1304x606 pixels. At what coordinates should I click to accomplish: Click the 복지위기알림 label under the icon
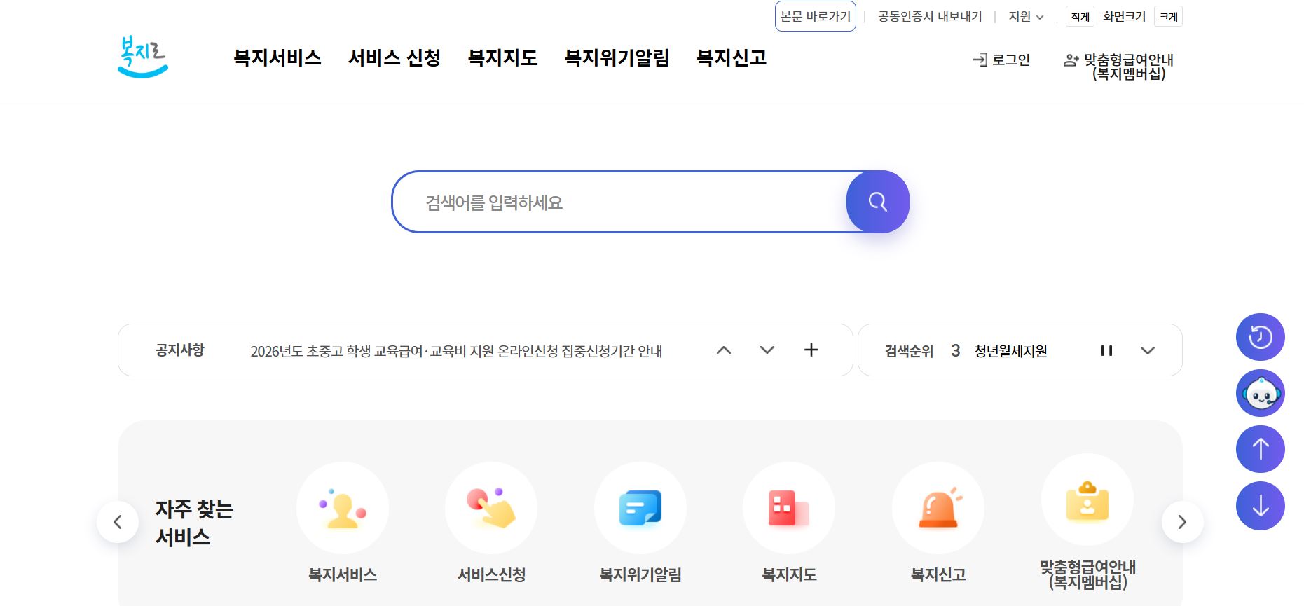[x=640, y=574]
